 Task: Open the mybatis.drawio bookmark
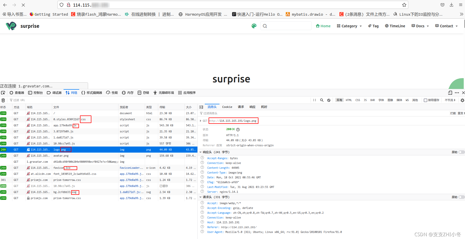tap(311, 14)
